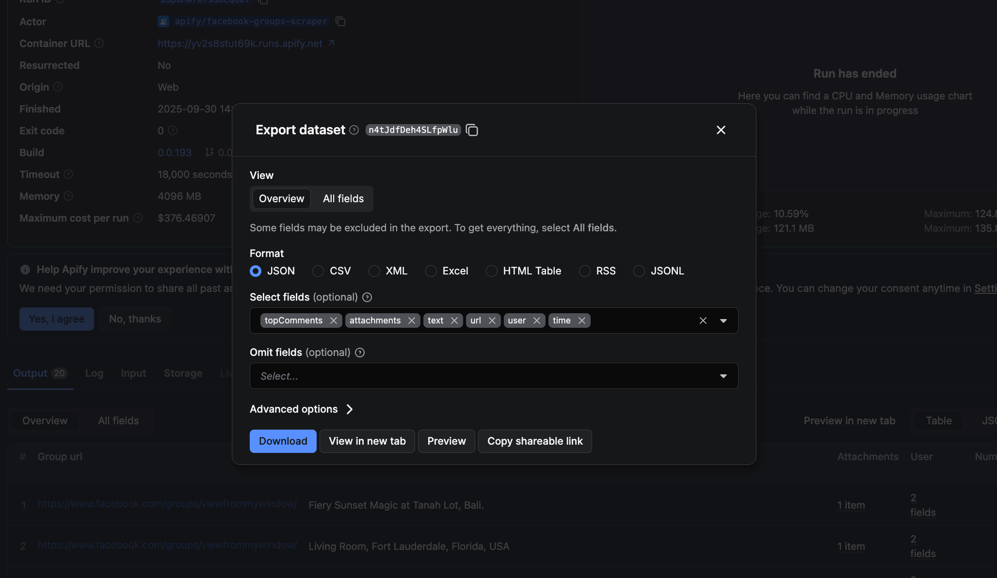This screenshot has width=997, height=578.
Task: Click the Maximum cost per run info icon
Action: 138,218
